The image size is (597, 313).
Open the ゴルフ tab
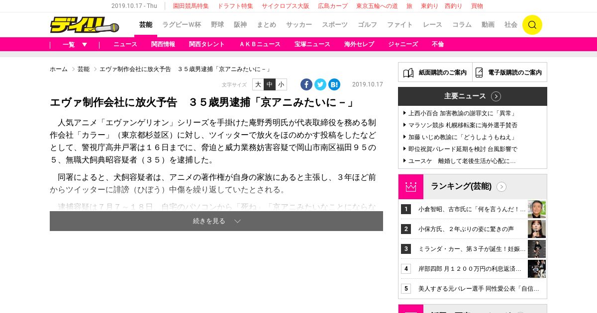tap(368, 25)
